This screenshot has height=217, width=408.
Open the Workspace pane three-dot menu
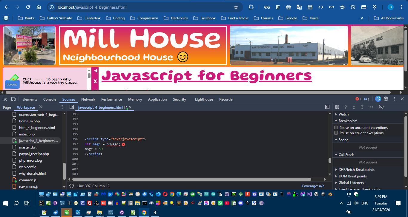62,107
